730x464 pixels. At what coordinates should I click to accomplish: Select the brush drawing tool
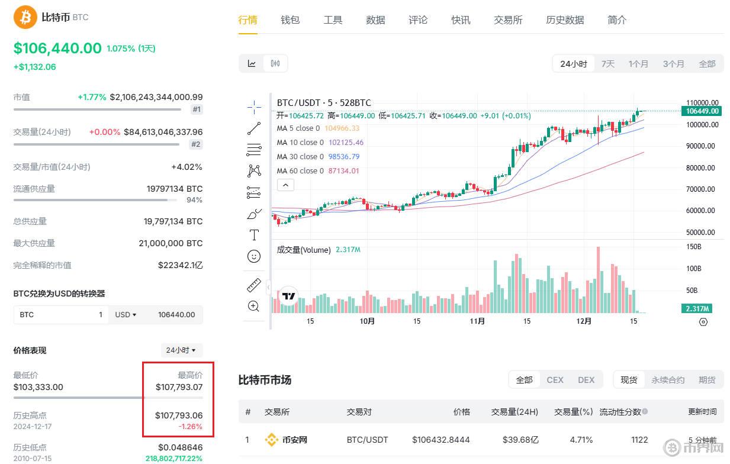(x=254, y=214)
